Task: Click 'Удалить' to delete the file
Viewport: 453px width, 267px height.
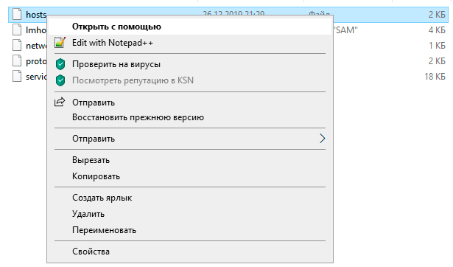Action: point(190,214)
